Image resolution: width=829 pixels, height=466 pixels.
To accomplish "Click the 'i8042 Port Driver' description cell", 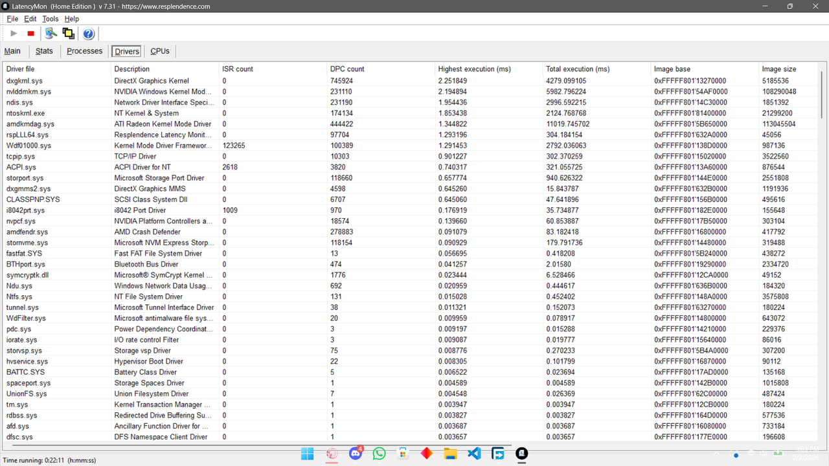I will pos(140,210).
